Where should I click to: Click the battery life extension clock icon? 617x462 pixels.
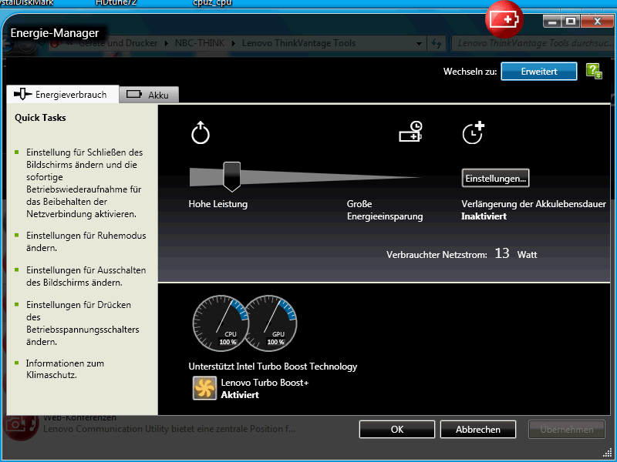point(473,132)
